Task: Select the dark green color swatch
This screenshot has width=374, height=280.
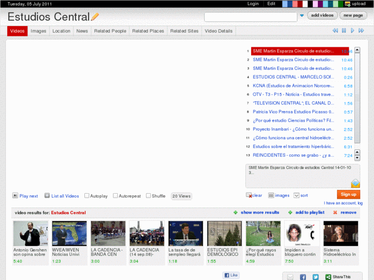Action: point(341,4)
